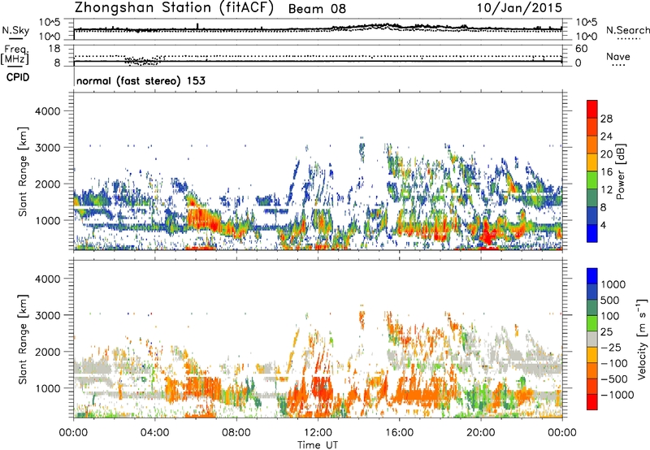The height and width of the screenshot is (450, 650).
Task: Select 'normal (fast stereo) 153' text
Action: (x=141, y=80)
